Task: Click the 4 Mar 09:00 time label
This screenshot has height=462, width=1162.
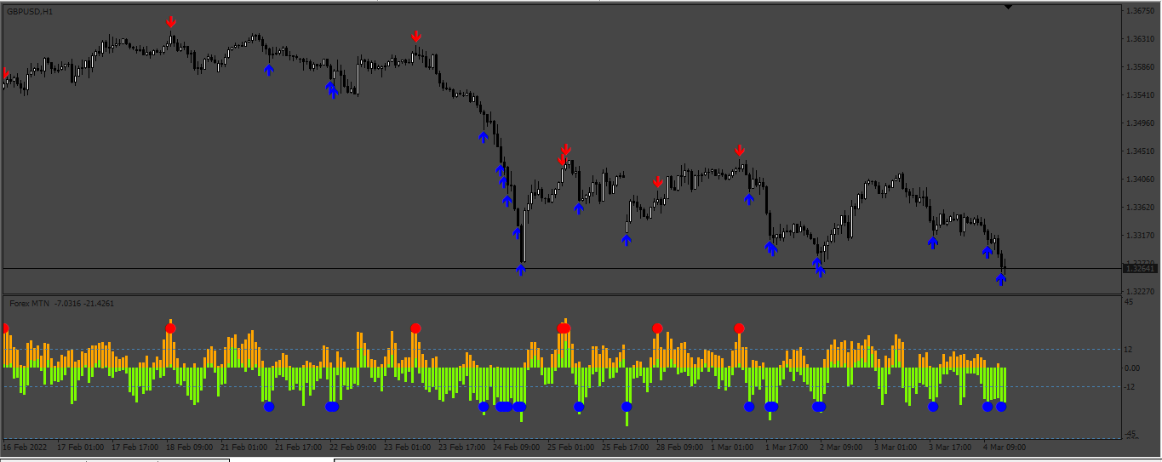Action: [x=1005, y=447]
